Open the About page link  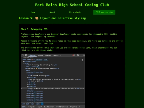tap(52, 12)
